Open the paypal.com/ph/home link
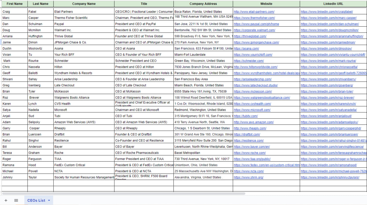This screenshot has width=367, height=205. click(x=256, y=24)
